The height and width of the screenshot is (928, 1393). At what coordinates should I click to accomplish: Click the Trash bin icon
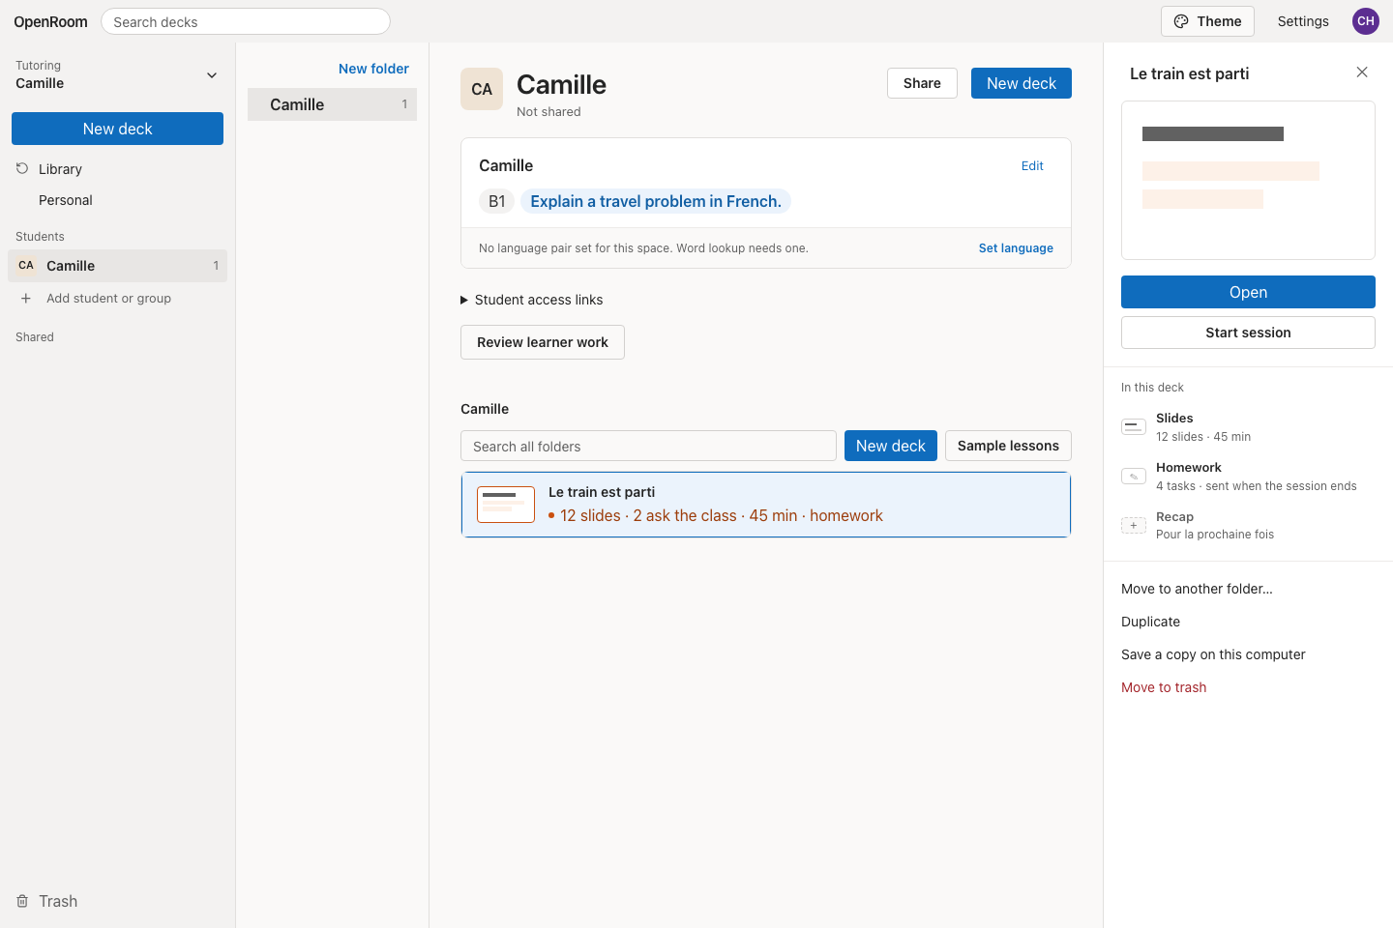click(x=22, y=901)
